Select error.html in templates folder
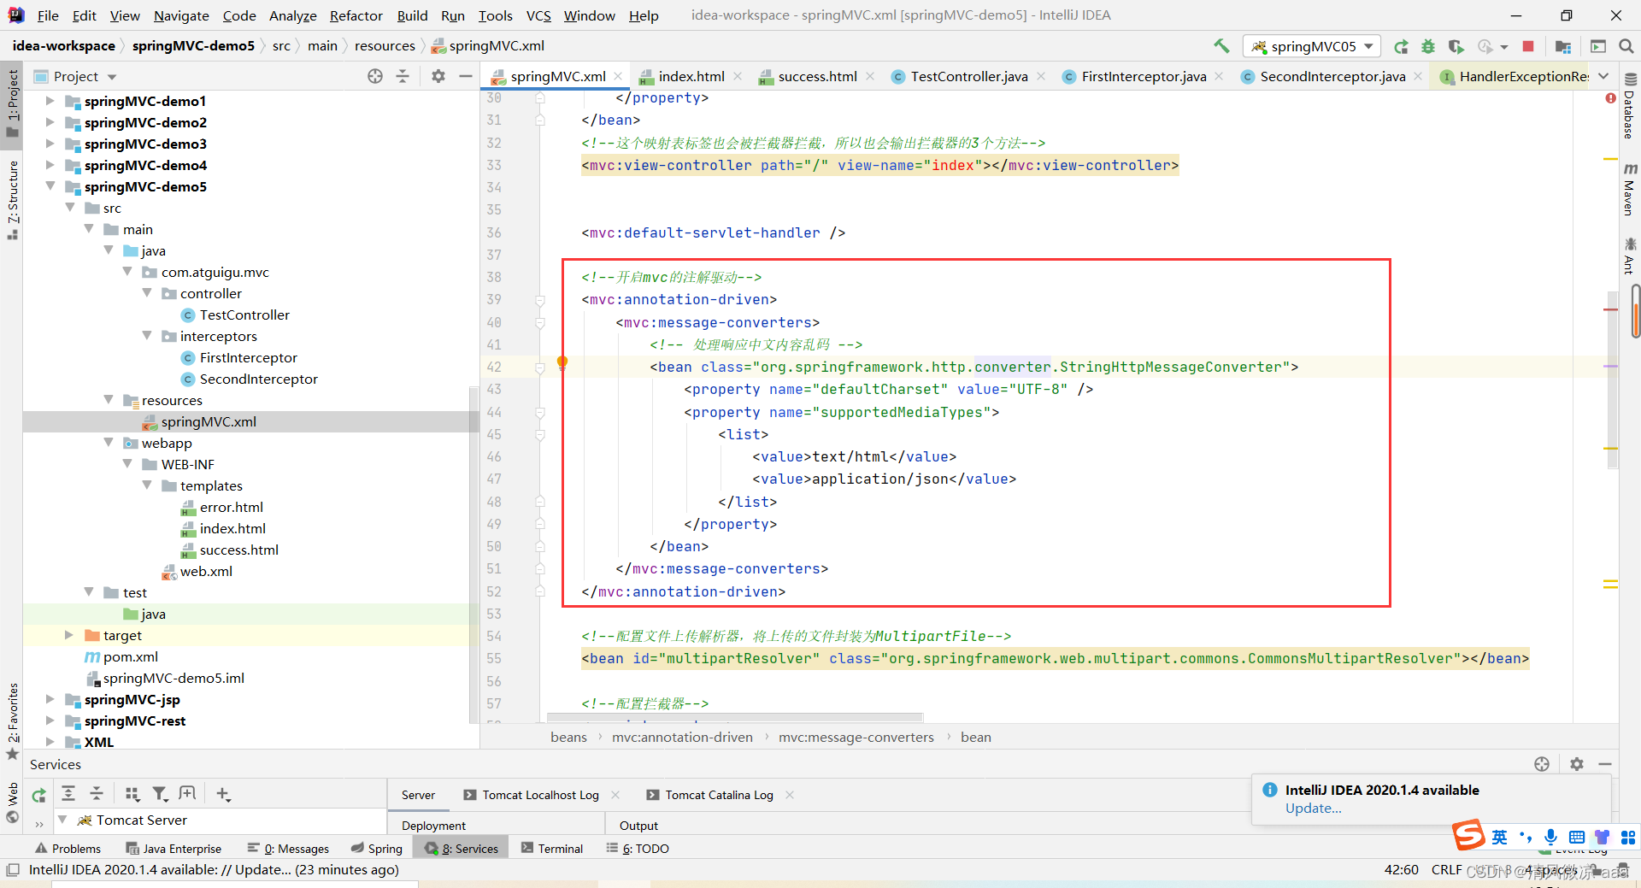Screen dimensions: 1641x888 [231, 507]
